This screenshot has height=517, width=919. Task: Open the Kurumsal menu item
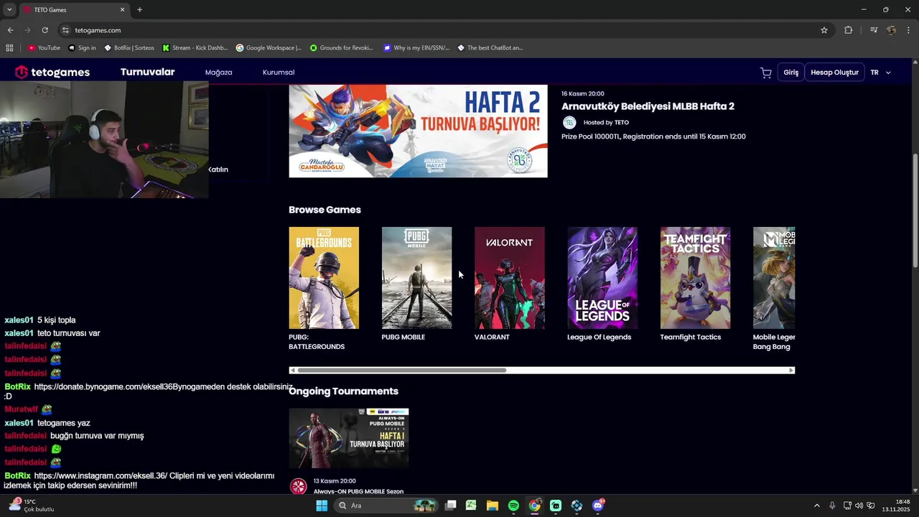pyautogui.click(x=279, y=73)
